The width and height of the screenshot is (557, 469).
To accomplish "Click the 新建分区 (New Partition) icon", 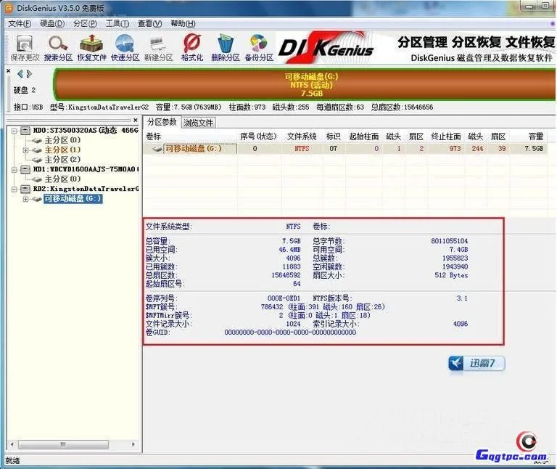I will click(x=158, y=46).
